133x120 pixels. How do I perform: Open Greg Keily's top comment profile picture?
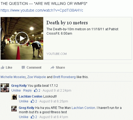tap(5, 88)
